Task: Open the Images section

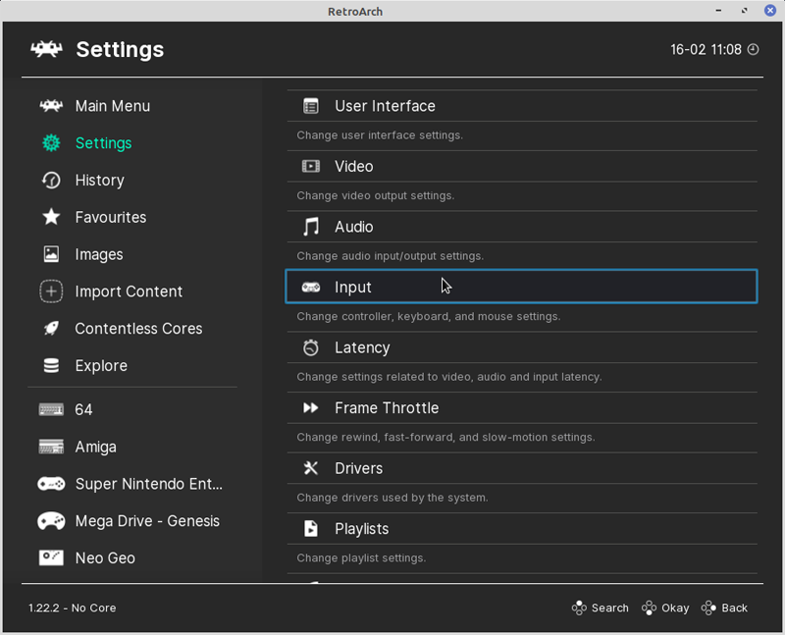Action: tap(99, 254)
